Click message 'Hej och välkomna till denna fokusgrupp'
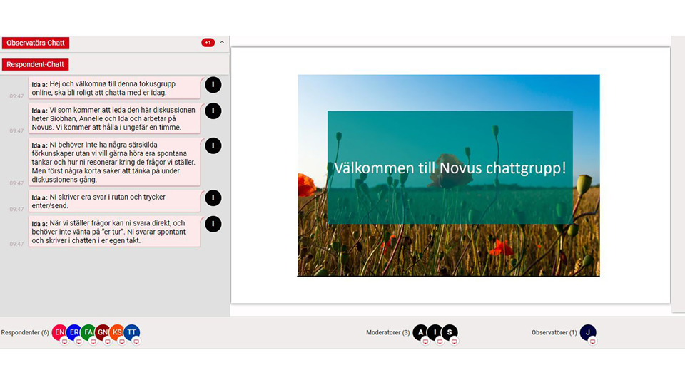Viewport: 685px width, 385px height. pyautogui.click(x=114, y=88)
